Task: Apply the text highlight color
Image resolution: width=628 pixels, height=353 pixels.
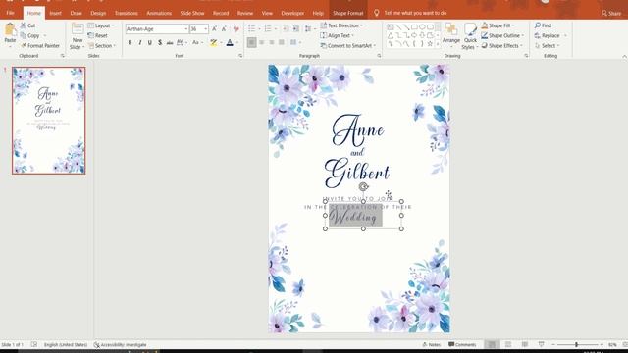Action: (214, 42)
